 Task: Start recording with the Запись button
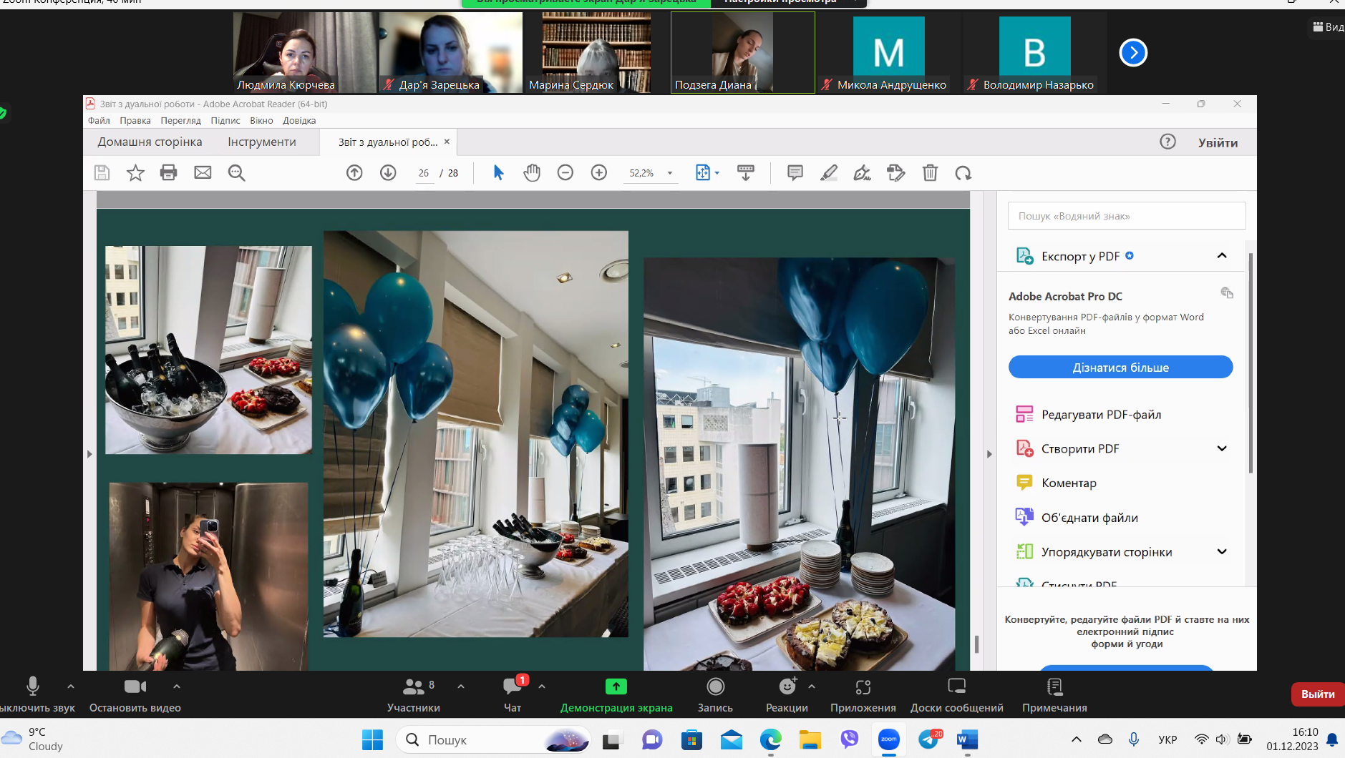point(715,687)
